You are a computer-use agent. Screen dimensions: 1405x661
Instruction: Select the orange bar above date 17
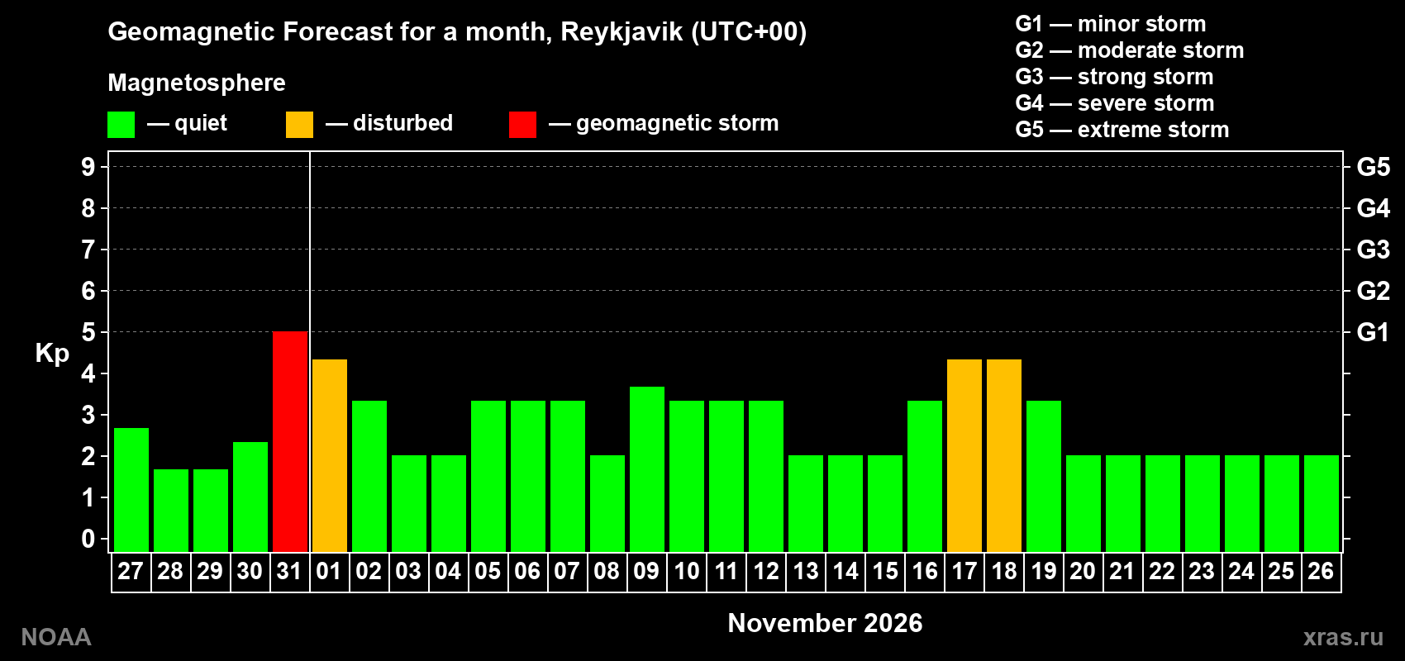964,455
